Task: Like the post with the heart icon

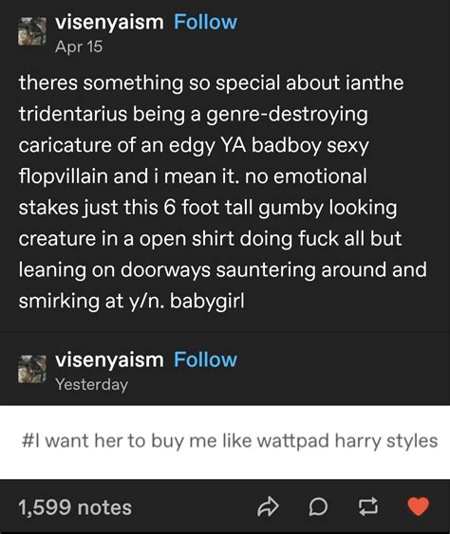Action: 419,506
